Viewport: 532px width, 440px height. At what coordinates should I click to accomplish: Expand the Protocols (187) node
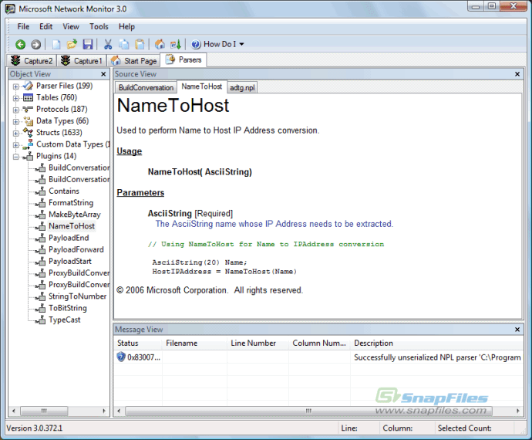(16, 110)
